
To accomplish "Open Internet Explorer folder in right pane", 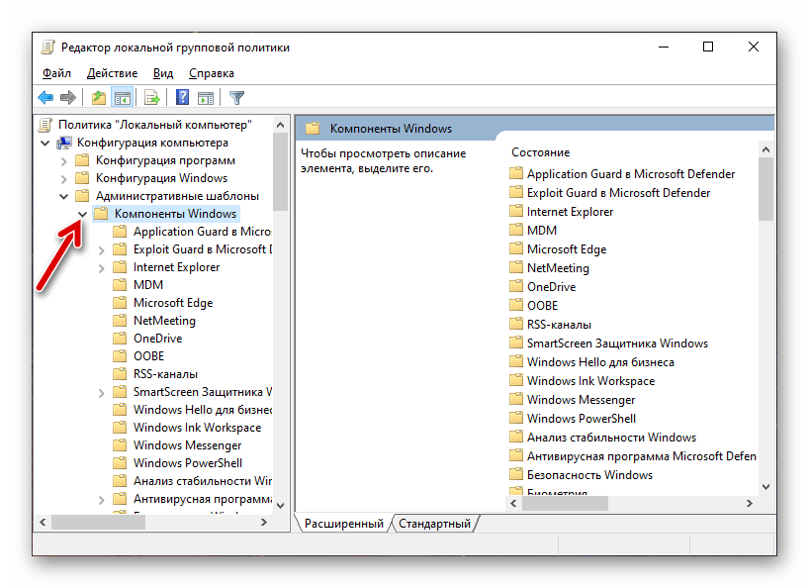I will 570,212.
